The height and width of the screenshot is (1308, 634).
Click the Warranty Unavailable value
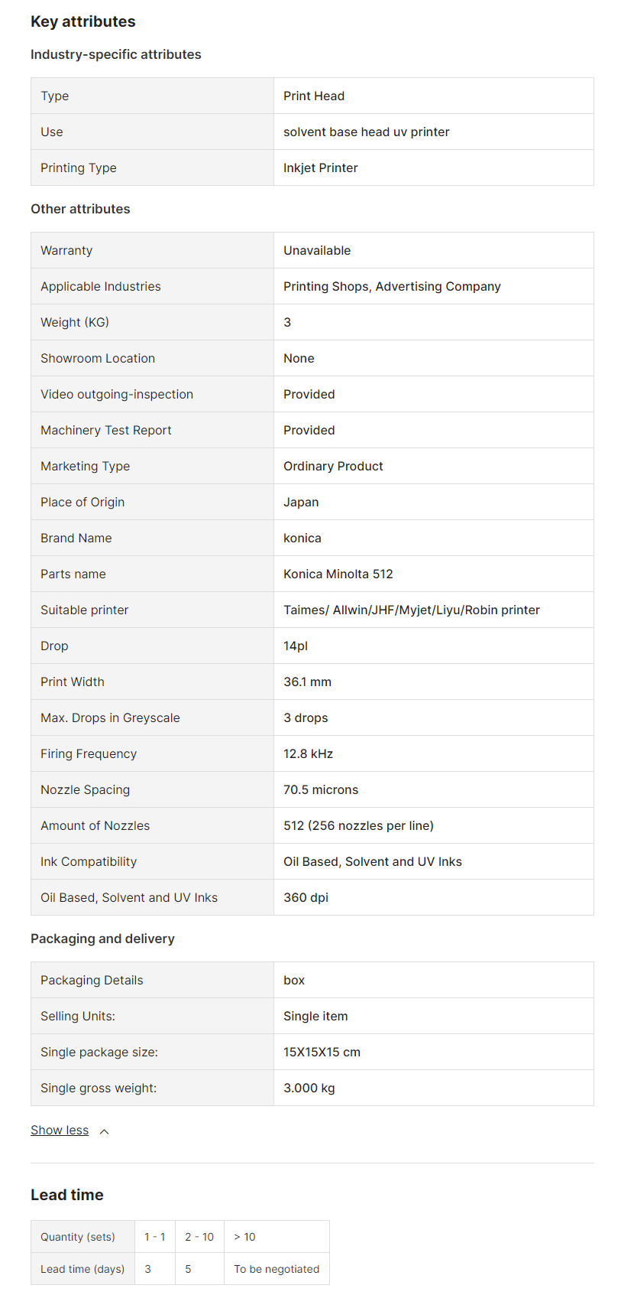(317, 250)
